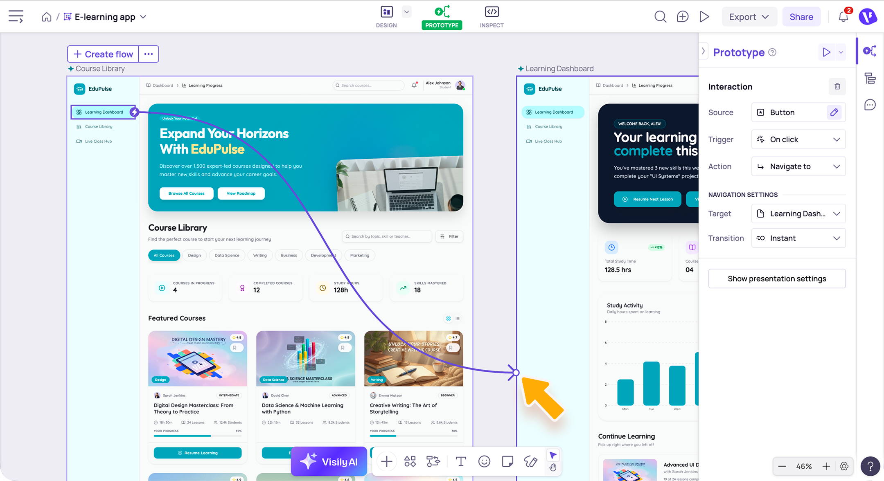
Task: Switch to the Prototype mode tab
Action: [x=442, y=17]
